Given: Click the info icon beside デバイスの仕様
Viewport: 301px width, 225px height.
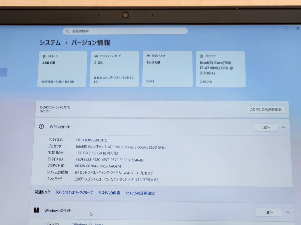Looking at the screenshot, I should coord(41,127).
